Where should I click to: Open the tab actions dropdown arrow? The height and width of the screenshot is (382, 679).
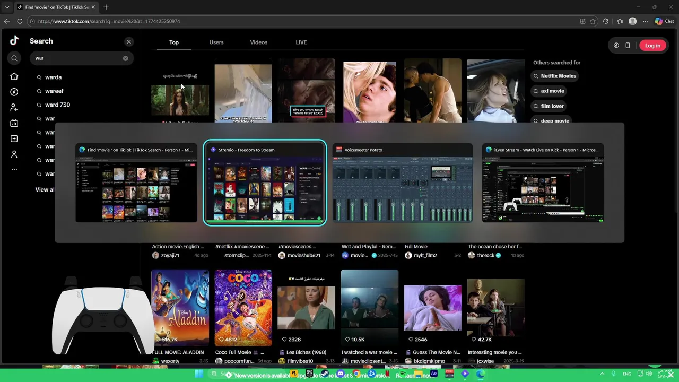pos(7,7)
